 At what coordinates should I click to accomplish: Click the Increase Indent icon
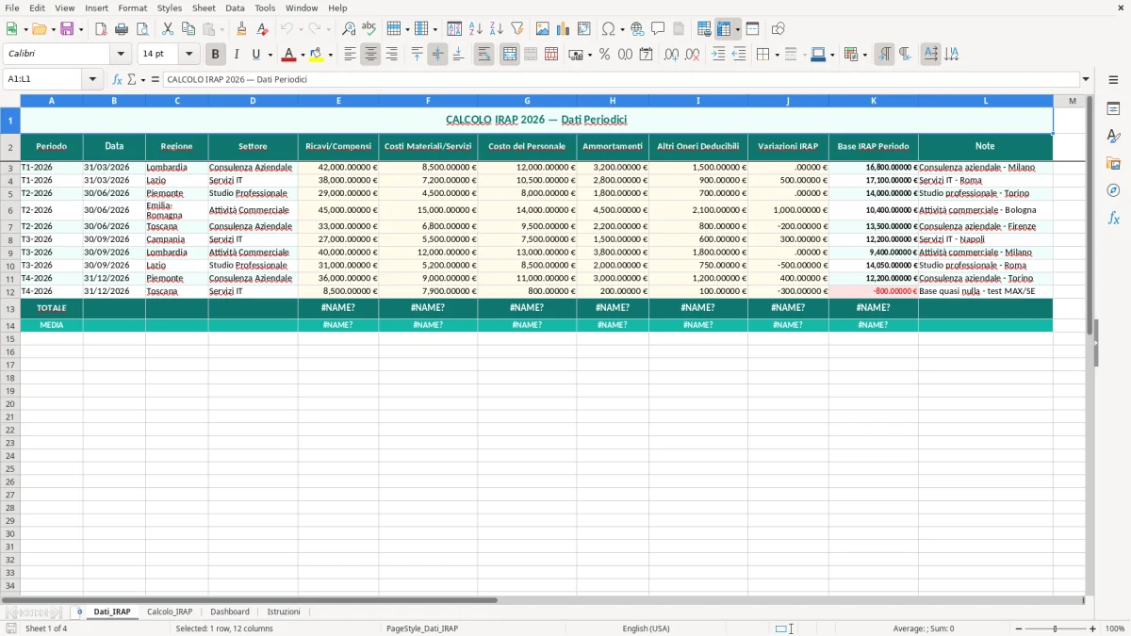click(x=718, y=55)
